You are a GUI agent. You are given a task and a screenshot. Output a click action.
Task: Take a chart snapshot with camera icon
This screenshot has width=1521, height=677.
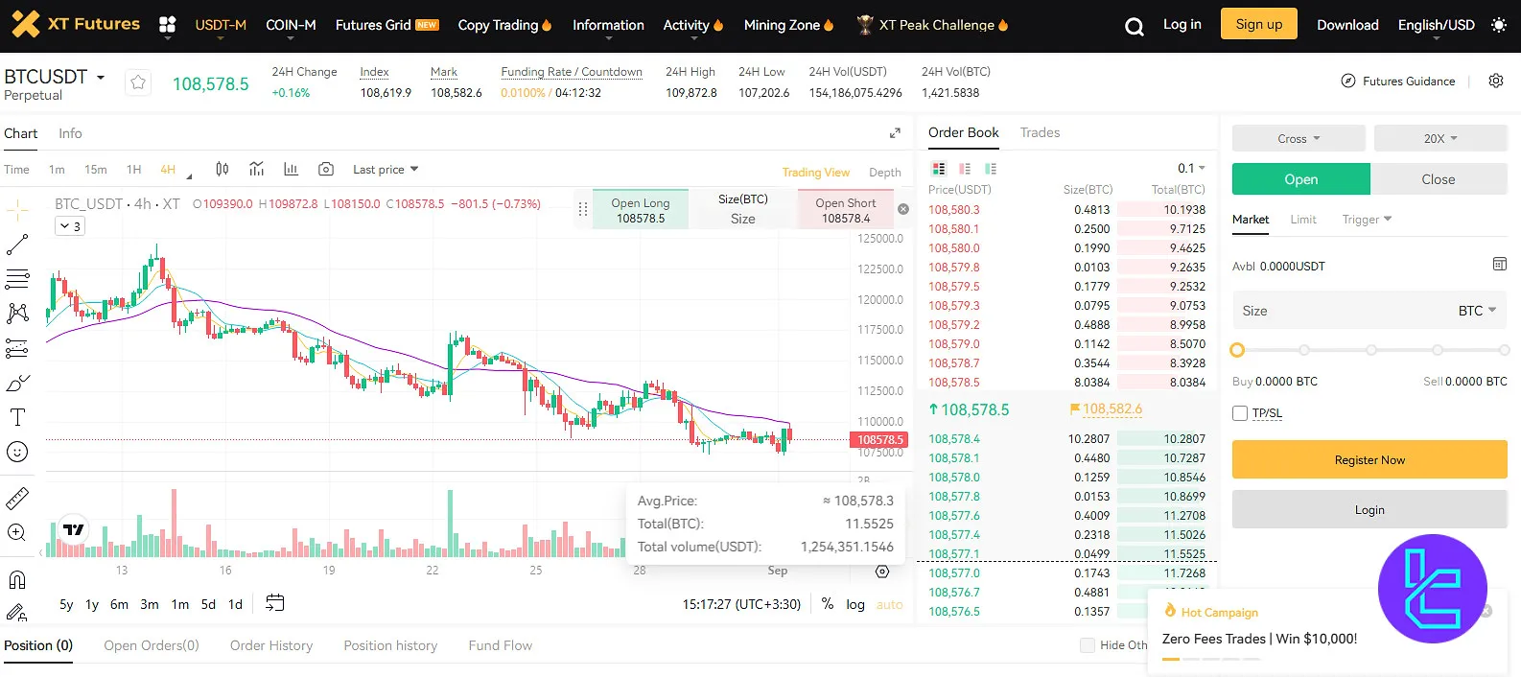(326, 169)
